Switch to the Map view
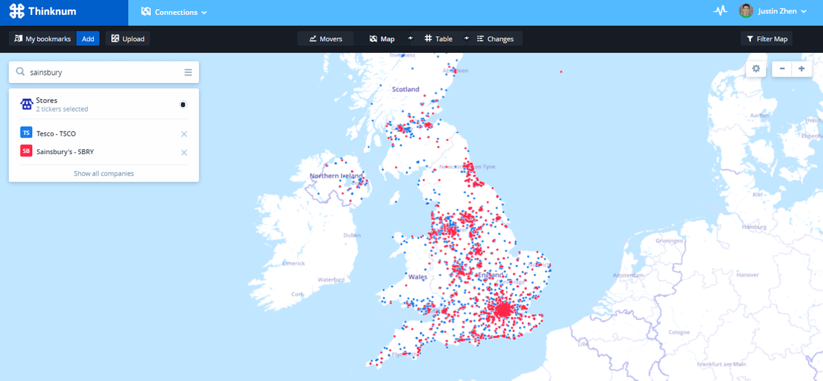Screen dimensions: 823x381 (x=382, y=38)
